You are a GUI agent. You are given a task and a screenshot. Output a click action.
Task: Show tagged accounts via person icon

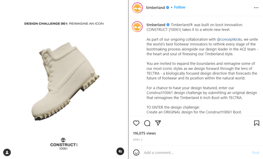(x=7, y=152)
